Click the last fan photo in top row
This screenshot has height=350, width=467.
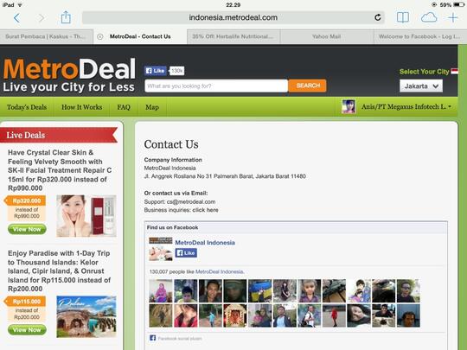[408, 290]
